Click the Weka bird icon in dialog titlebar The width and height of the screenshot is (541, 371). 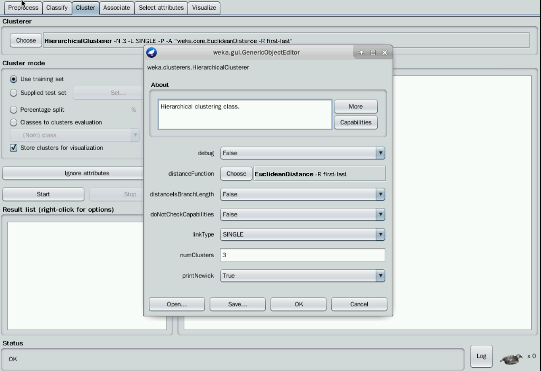coord(151,53)
